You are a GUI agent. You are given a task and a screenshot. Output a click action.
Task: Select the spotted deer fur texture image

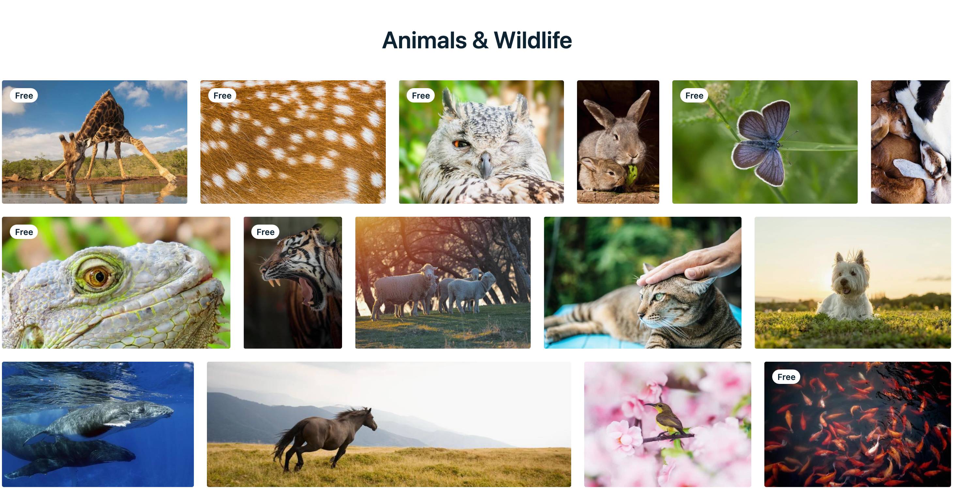[293, 142]
